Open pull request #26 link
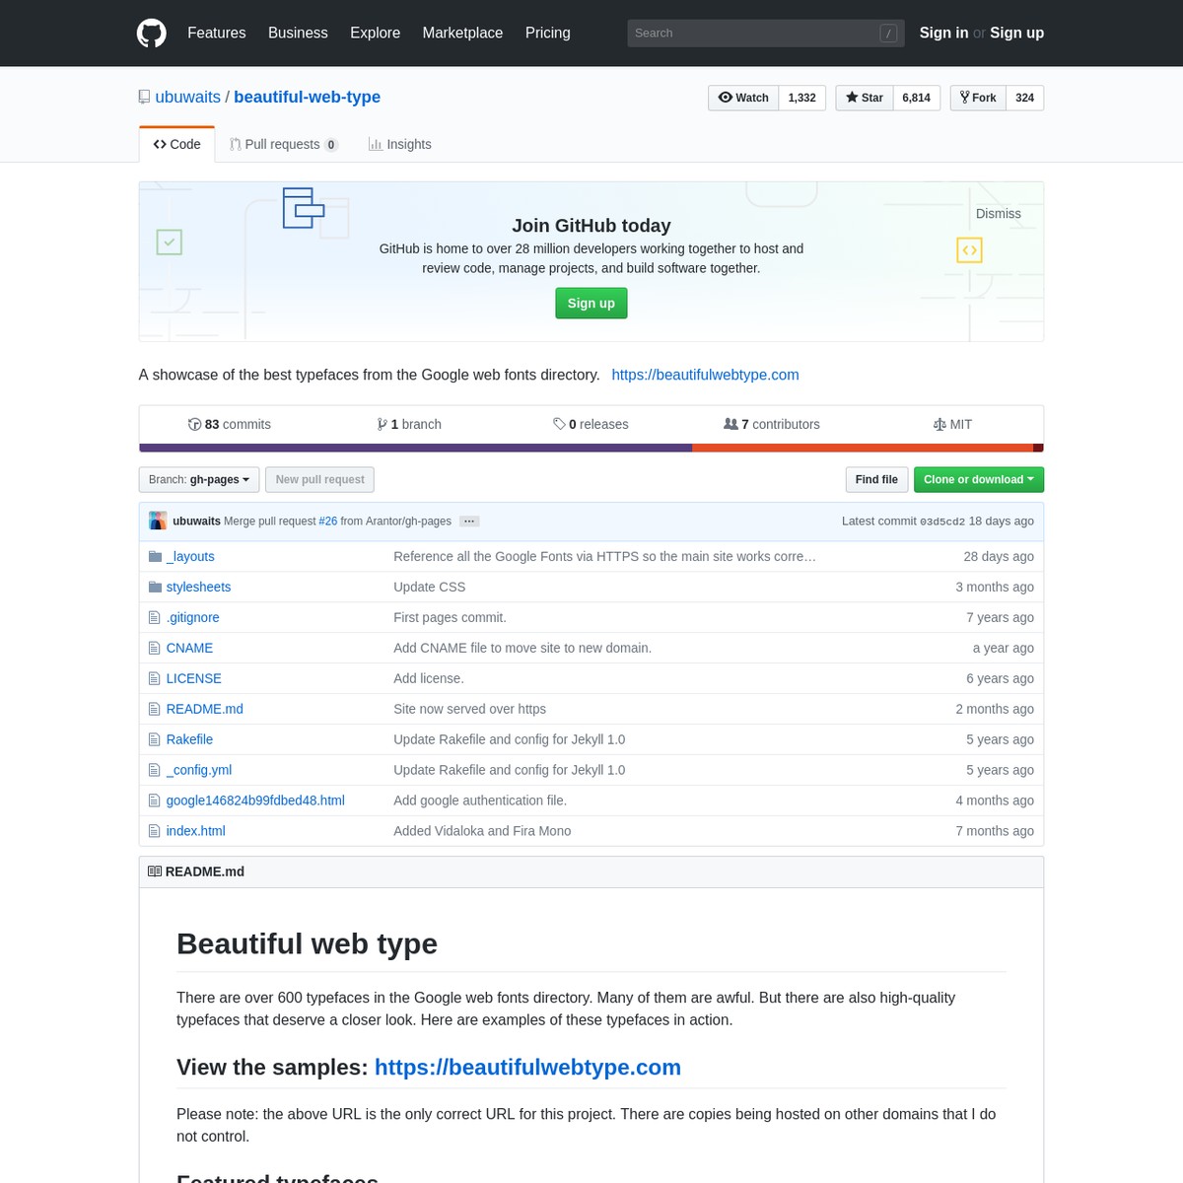This screenshot has width=1183, height=1183. coord(328,522)
